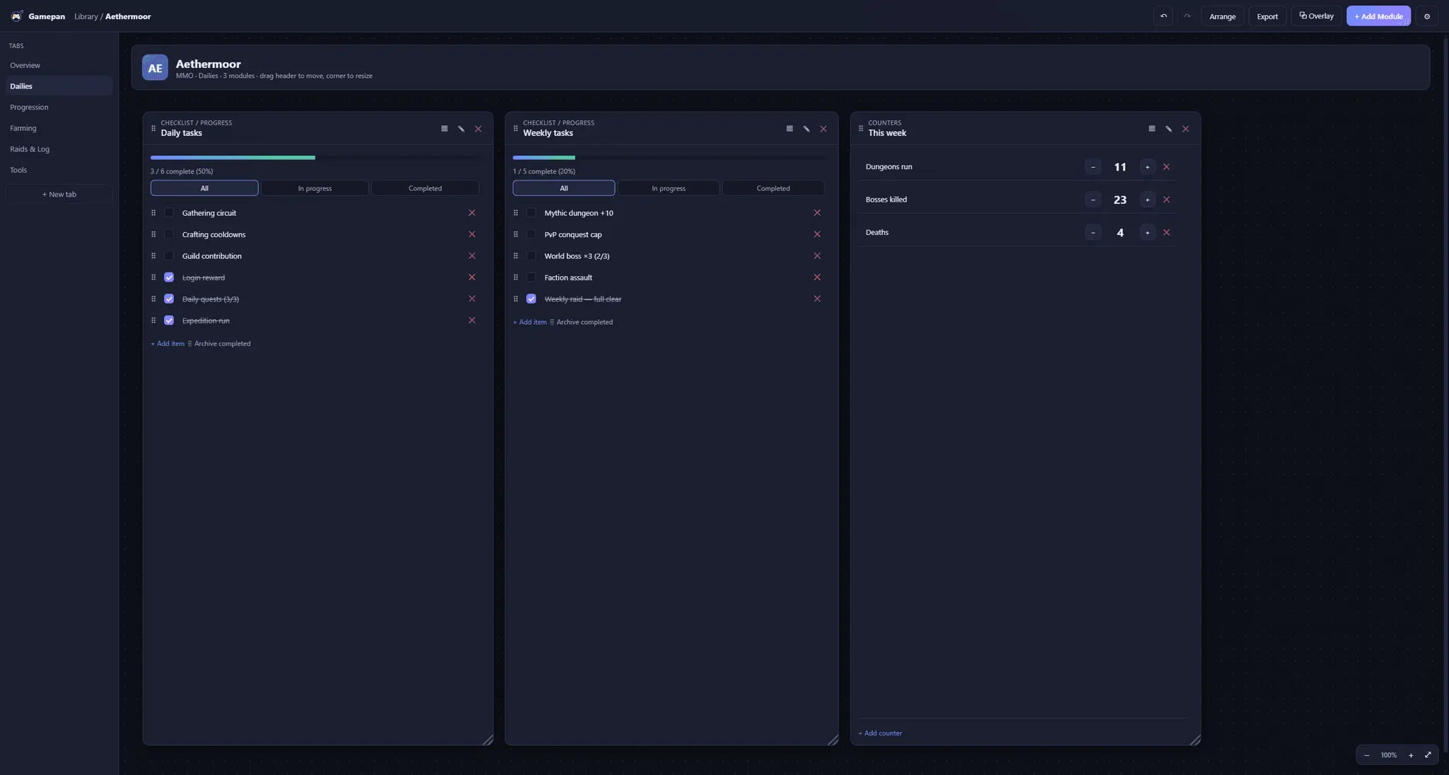The height and width of the screenshot is (775, 1449).
Task: Remove the Daily tasks module with its X
Action: pos(478,129)
